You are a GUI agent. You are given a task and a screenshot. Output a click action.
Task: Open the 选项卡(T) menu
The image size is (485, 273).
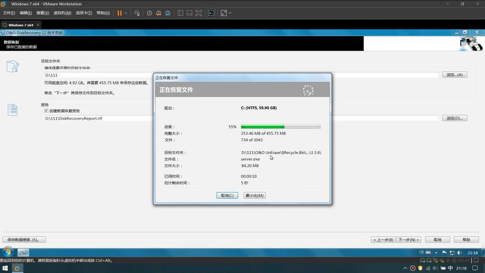84,13
